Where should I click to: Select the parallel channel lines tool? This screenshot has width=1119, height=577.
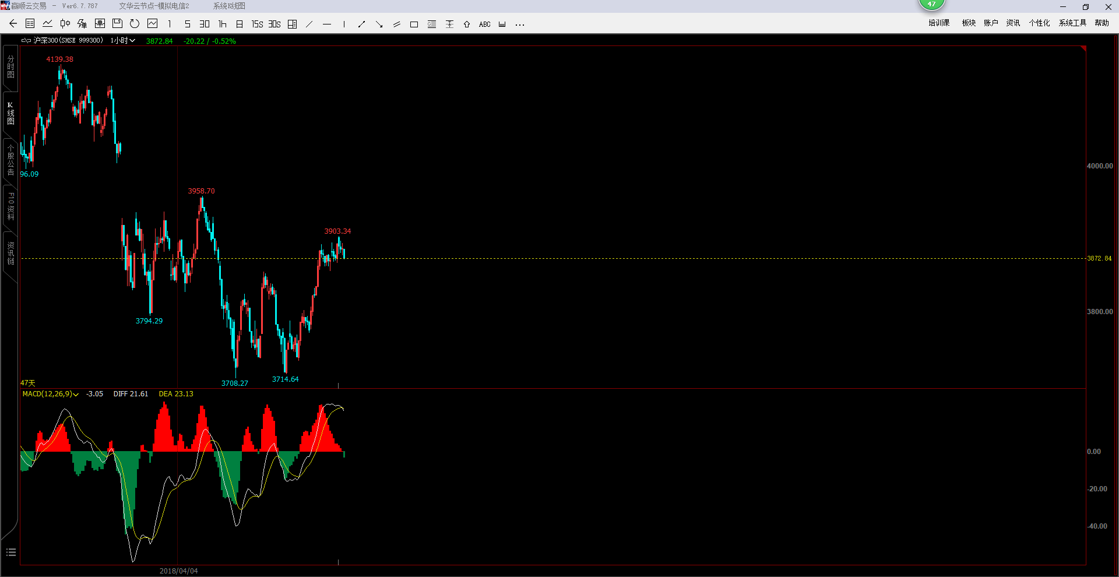[x=396, y=24]
